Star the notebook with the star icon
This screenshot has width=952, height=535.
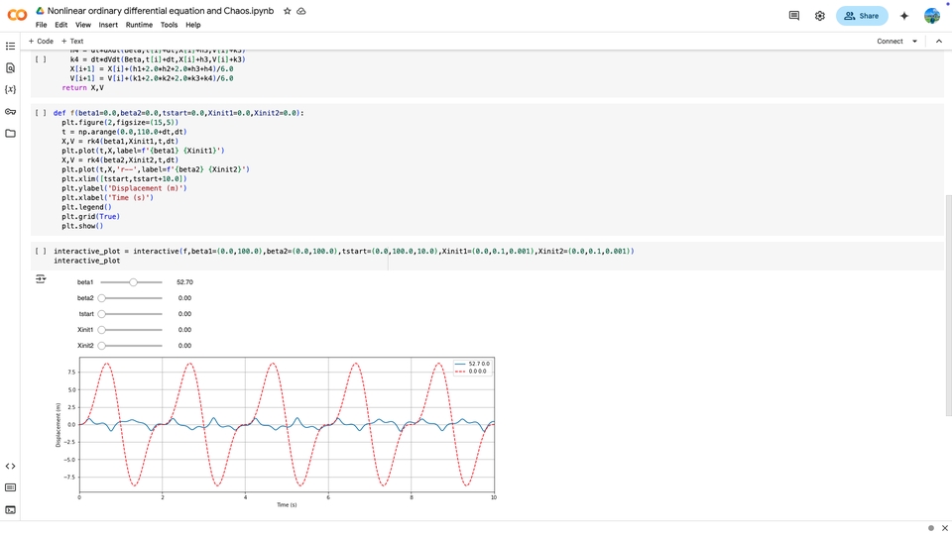pyautogui.click(x=288, y=11)
